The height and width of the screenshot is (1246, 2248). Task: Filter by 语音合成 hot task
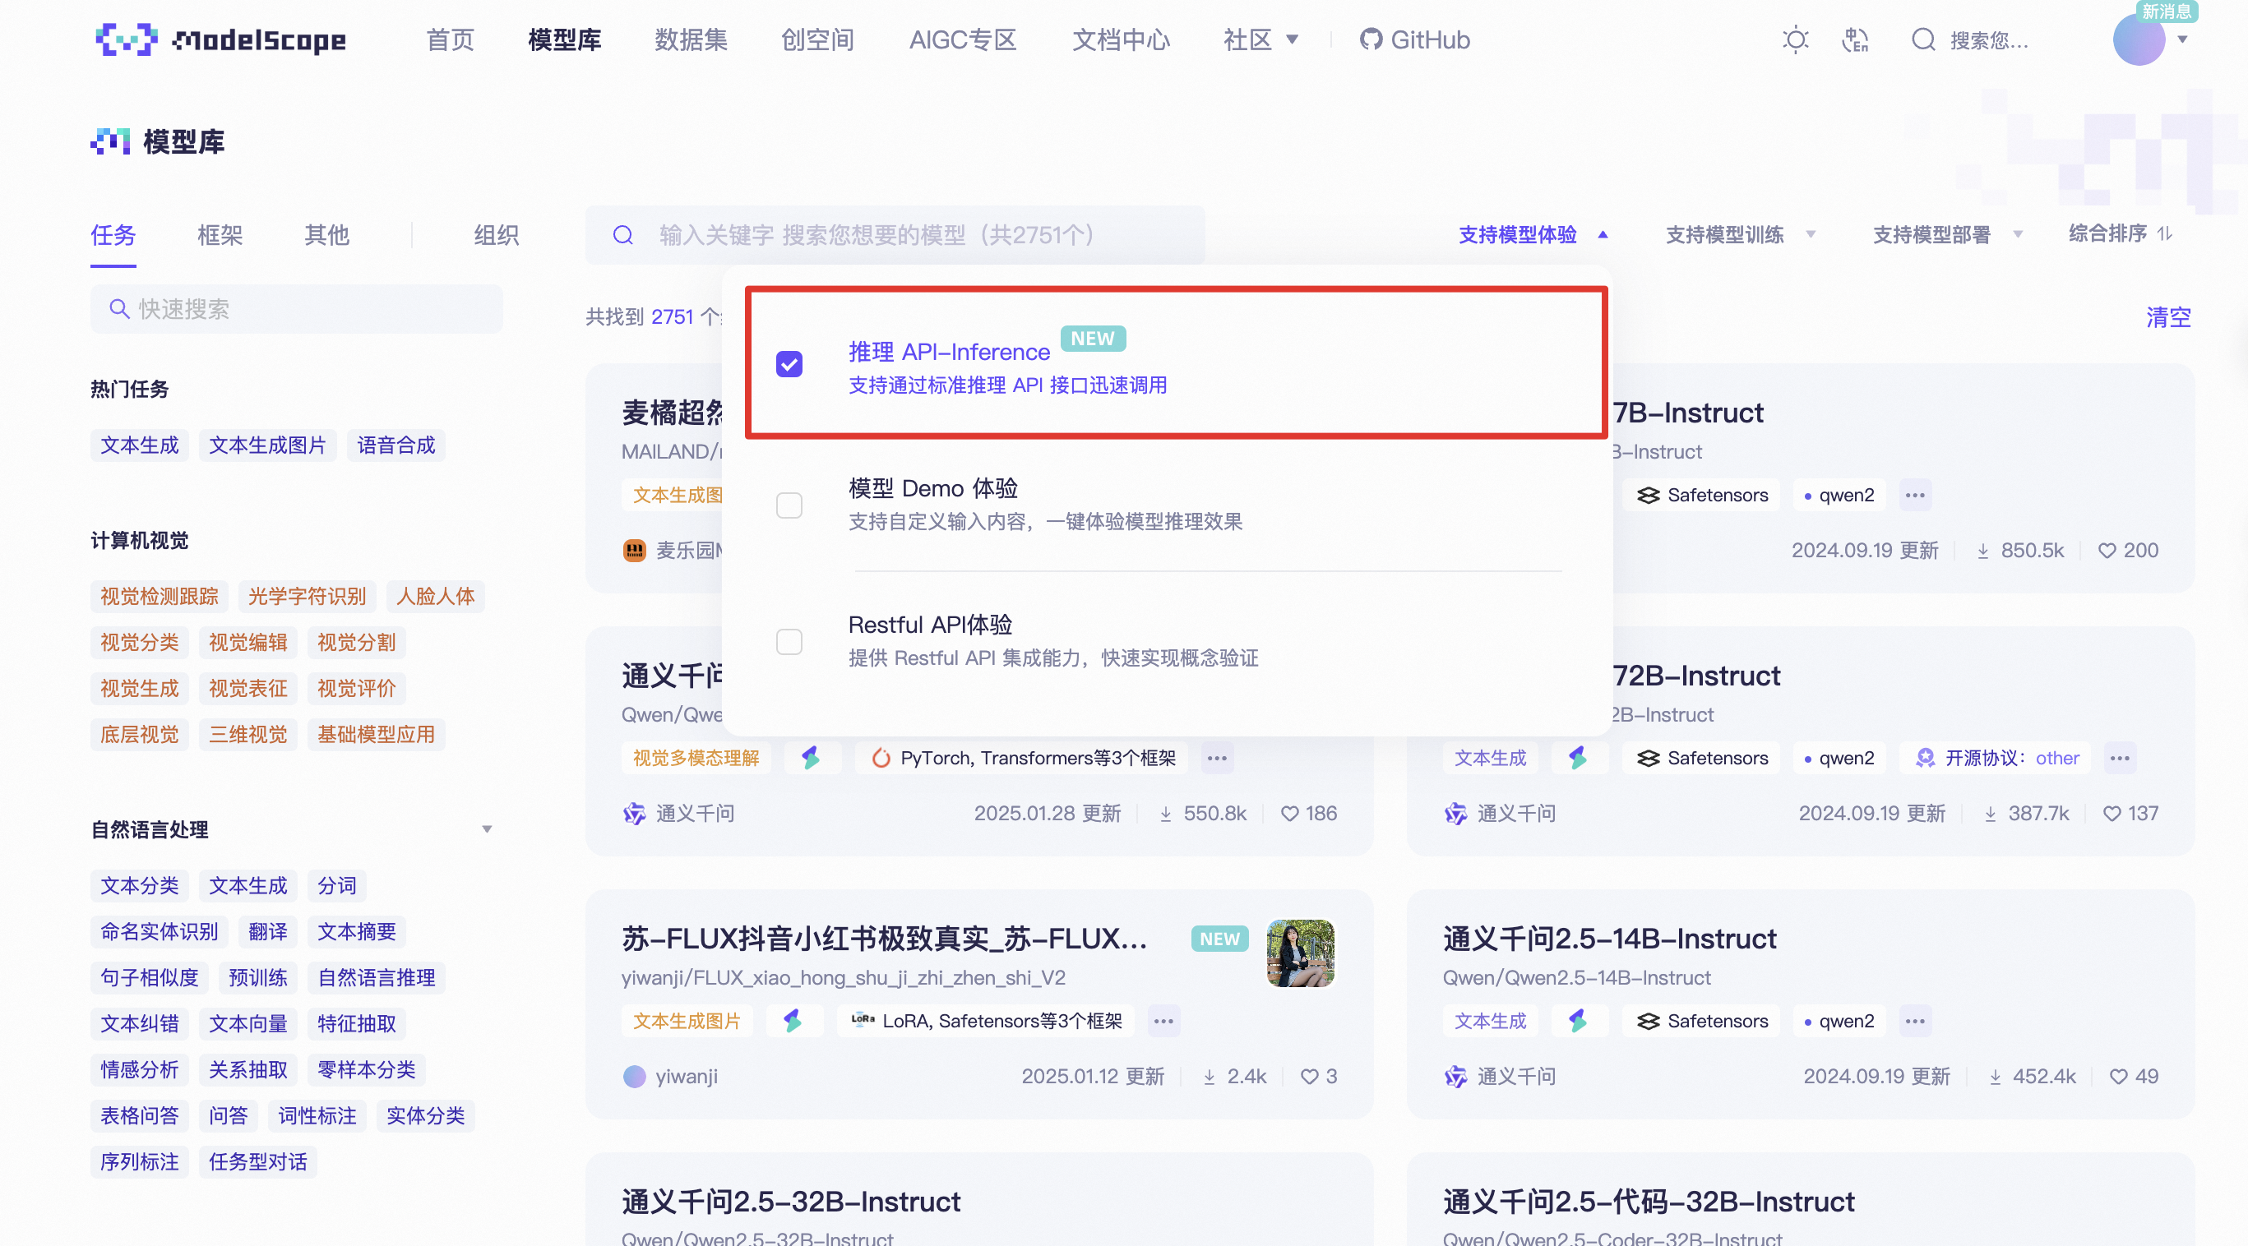396,445
